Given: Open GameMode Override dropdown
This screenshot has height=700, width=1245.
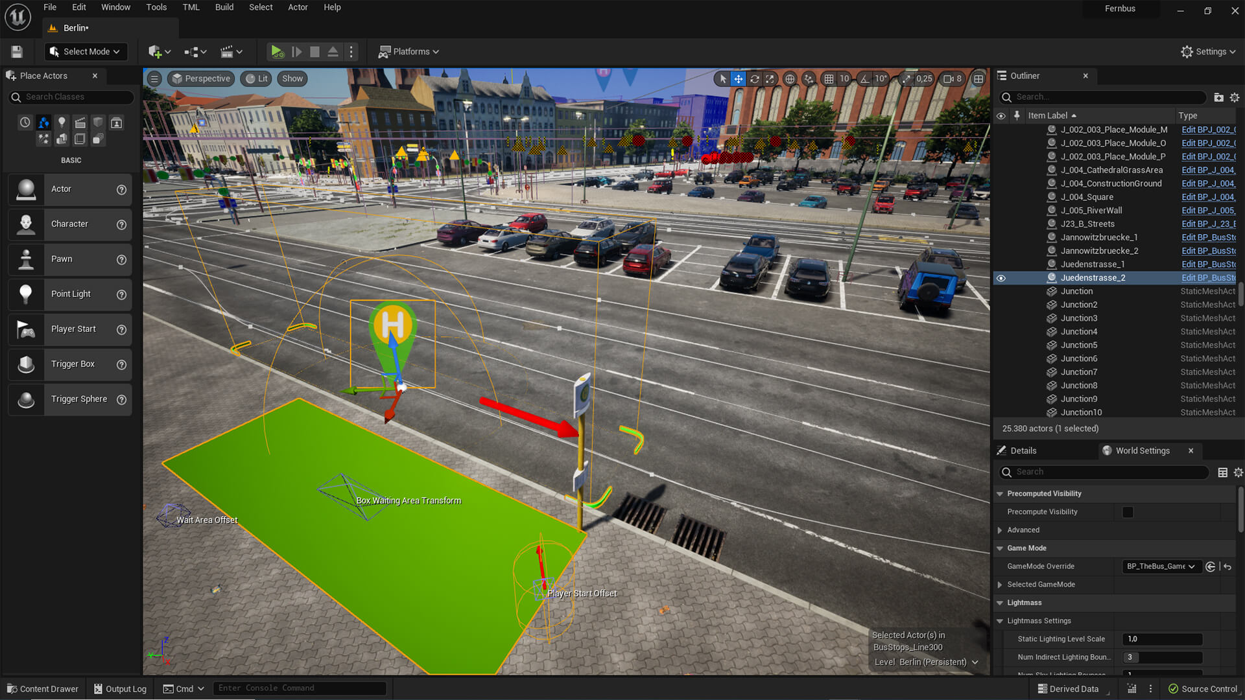Looking at the screenshot, I should pyautogui.click(x=1161, y=566).
